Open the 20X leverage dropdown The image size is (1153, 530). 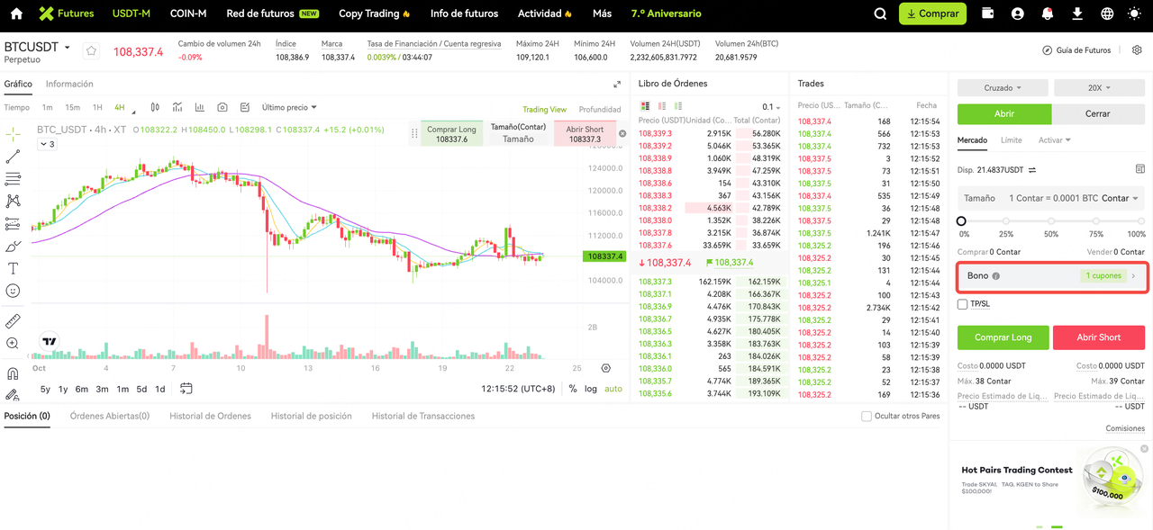point(1099,88)
